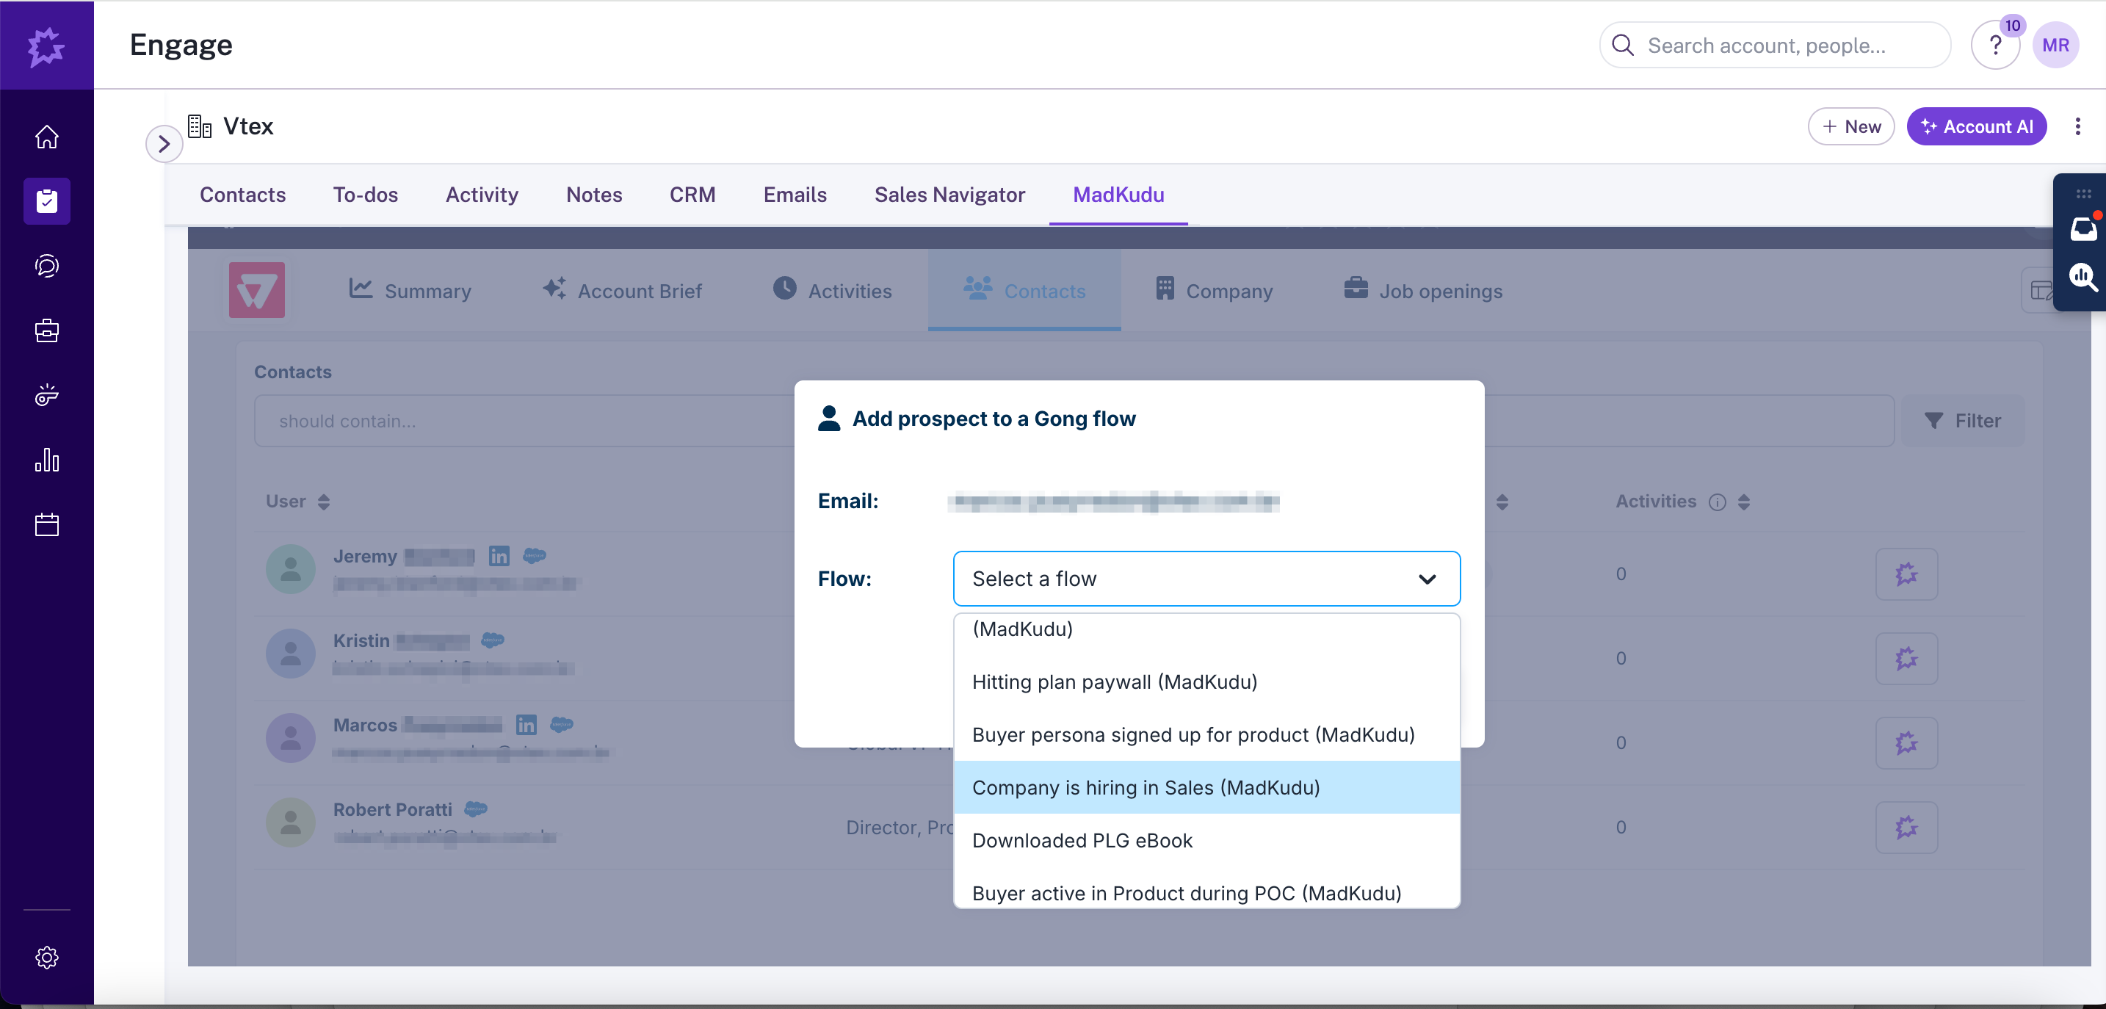
Task: Click the Account AI button
Action: [1975, 127]
